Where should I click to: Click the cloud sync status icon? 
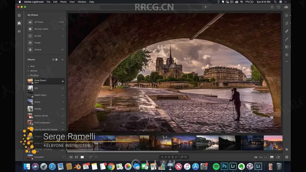(286, 7)
